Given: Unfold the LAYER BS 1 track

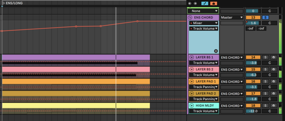Looking at the screenshot, I should [191, 57].
